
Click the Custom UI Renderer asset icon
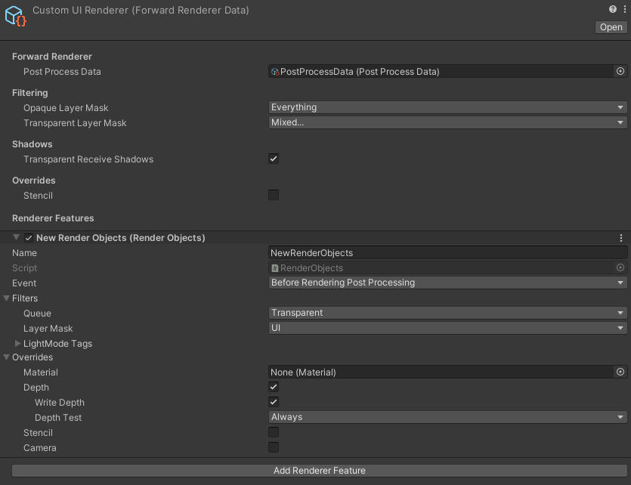click(x=16, y=17)
